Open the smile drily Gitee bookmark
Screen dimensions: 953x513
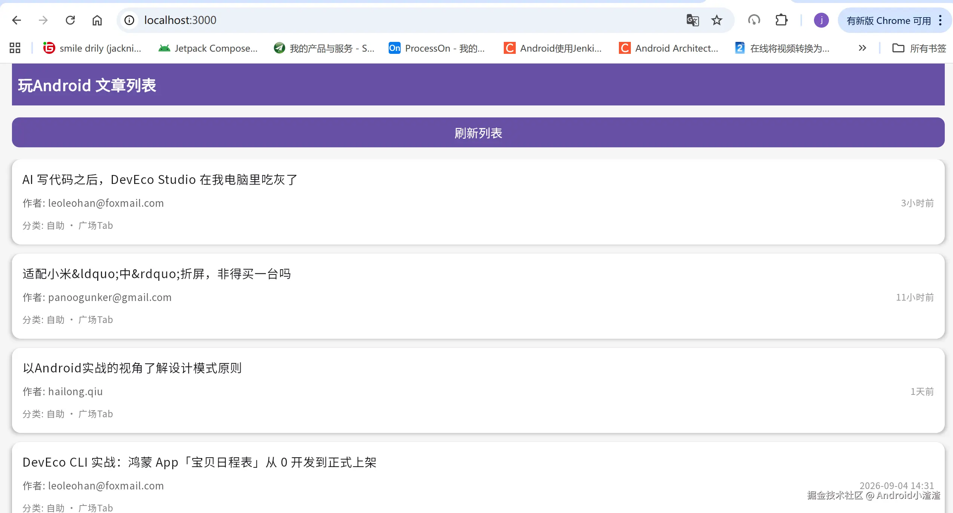[92, 48]
